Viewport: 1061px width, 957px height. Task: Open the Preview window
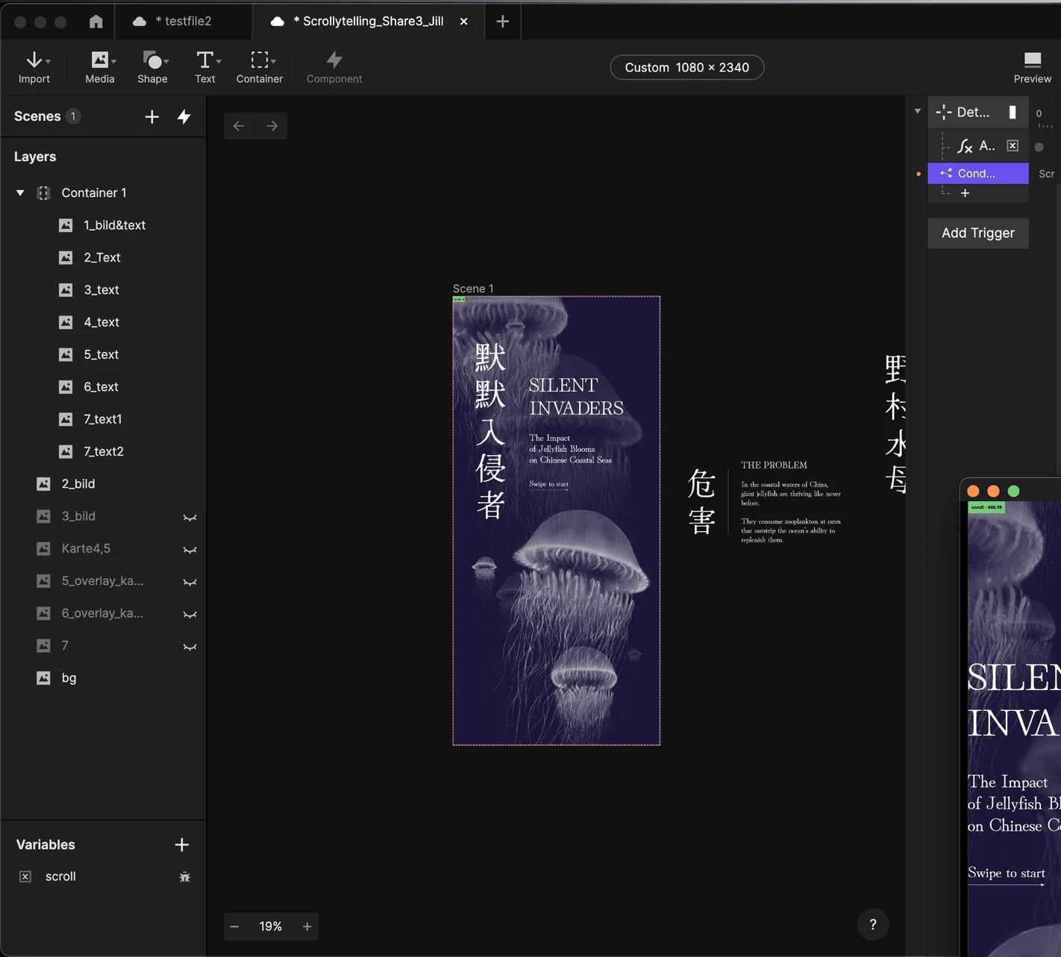(x=1032, y=67)
